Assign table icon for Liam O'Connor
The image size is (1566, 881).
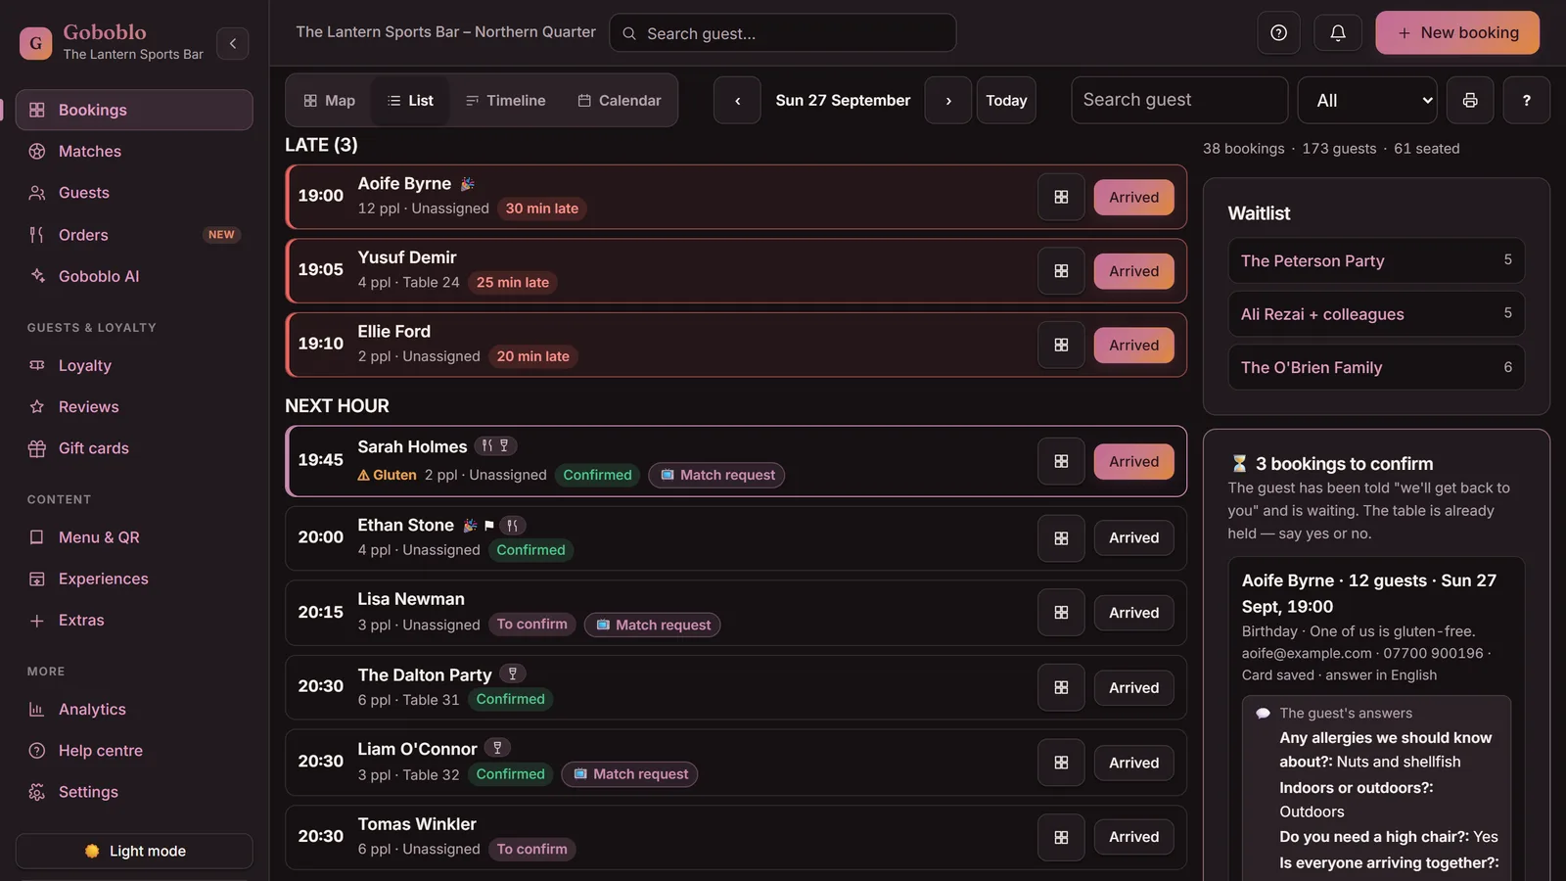click(x=1061, y=763)
